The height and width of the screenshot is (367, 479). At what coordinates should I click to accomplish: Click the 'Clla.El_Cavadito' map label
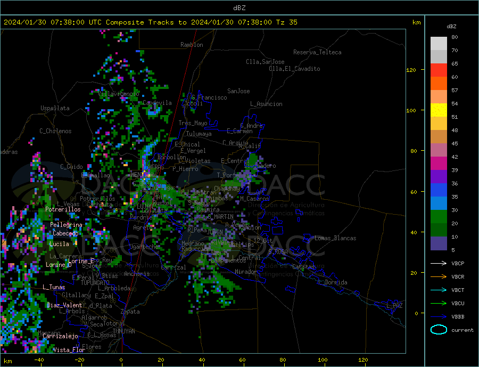pos(294,69)
